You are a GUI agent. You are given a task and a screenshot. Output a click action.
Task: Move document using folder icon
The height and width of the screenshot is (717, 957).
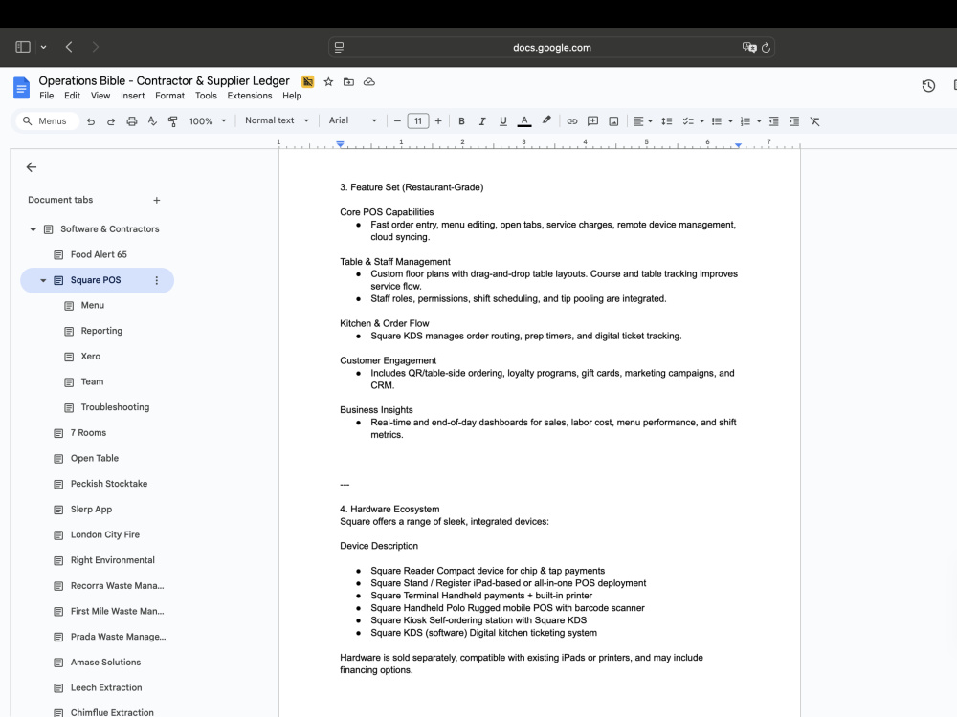coord(348,81)
